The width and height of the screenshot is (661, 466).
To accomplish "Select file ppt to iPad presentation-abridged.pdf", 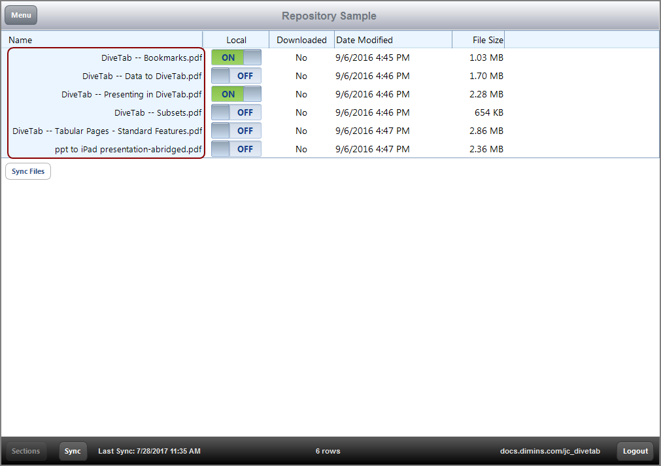I will [128, 150].
